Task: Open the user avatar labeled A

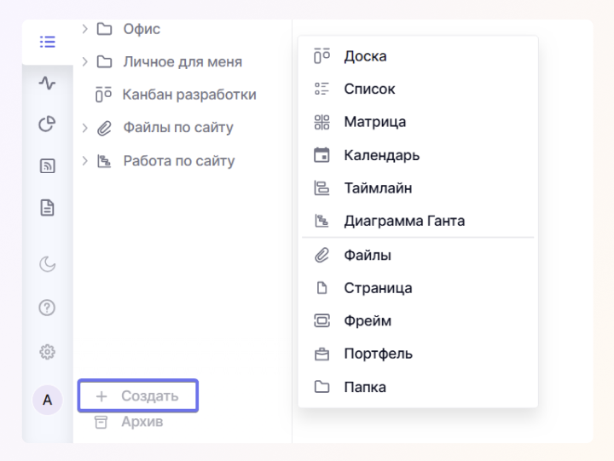Action: point(48,400)
